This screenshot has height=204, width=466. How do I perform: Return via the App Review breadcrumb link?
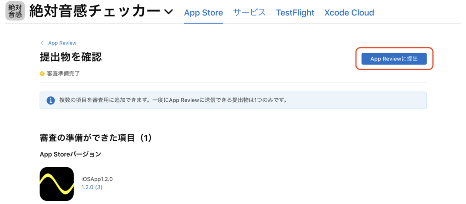click(62, 43)
